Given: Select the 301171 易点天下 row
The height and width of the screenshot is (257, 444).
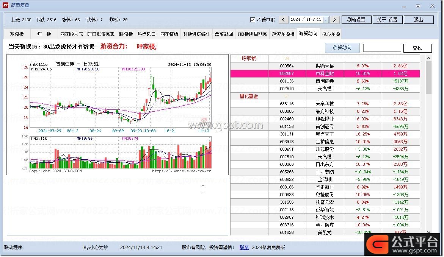Looking at the screenshot, I should [x=325, y=134].
